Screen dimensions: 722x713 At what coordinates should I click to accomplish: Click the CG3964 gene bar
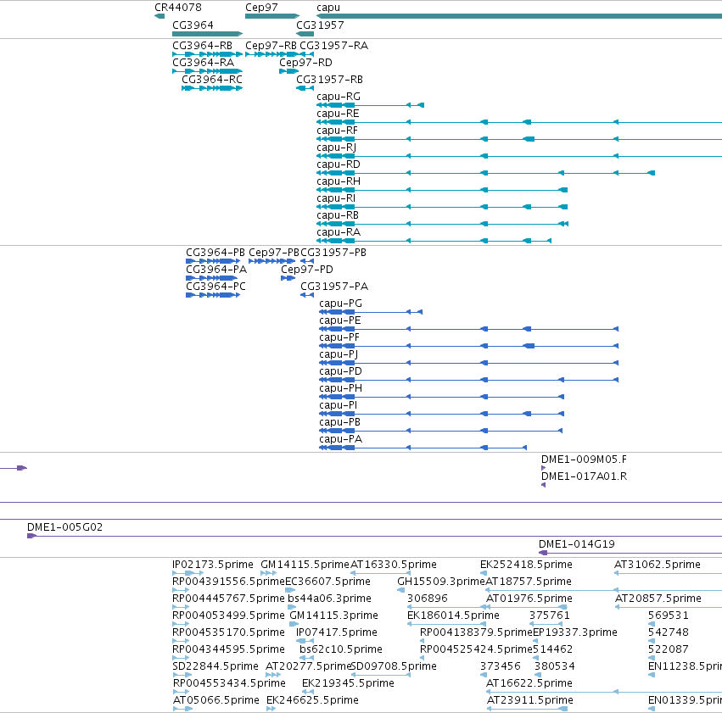click(207, 34)
